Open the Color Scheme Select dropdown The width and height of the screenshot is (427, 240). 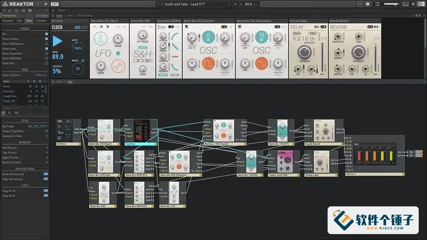click(40, 75)
